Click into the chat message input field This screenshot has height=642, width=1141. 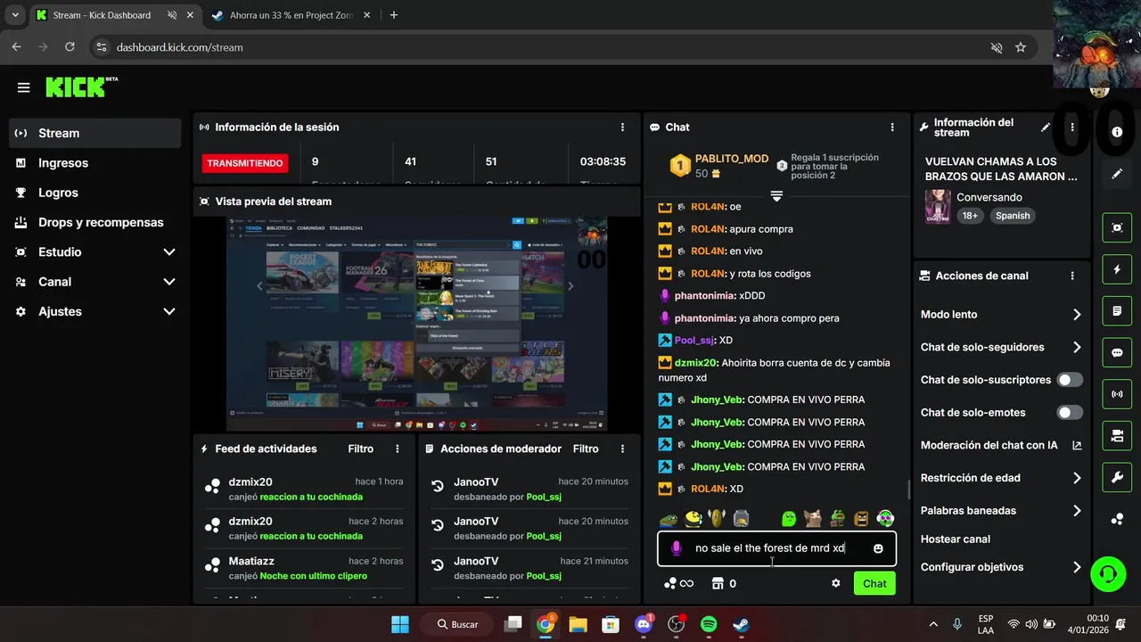(x=776, y=548)
